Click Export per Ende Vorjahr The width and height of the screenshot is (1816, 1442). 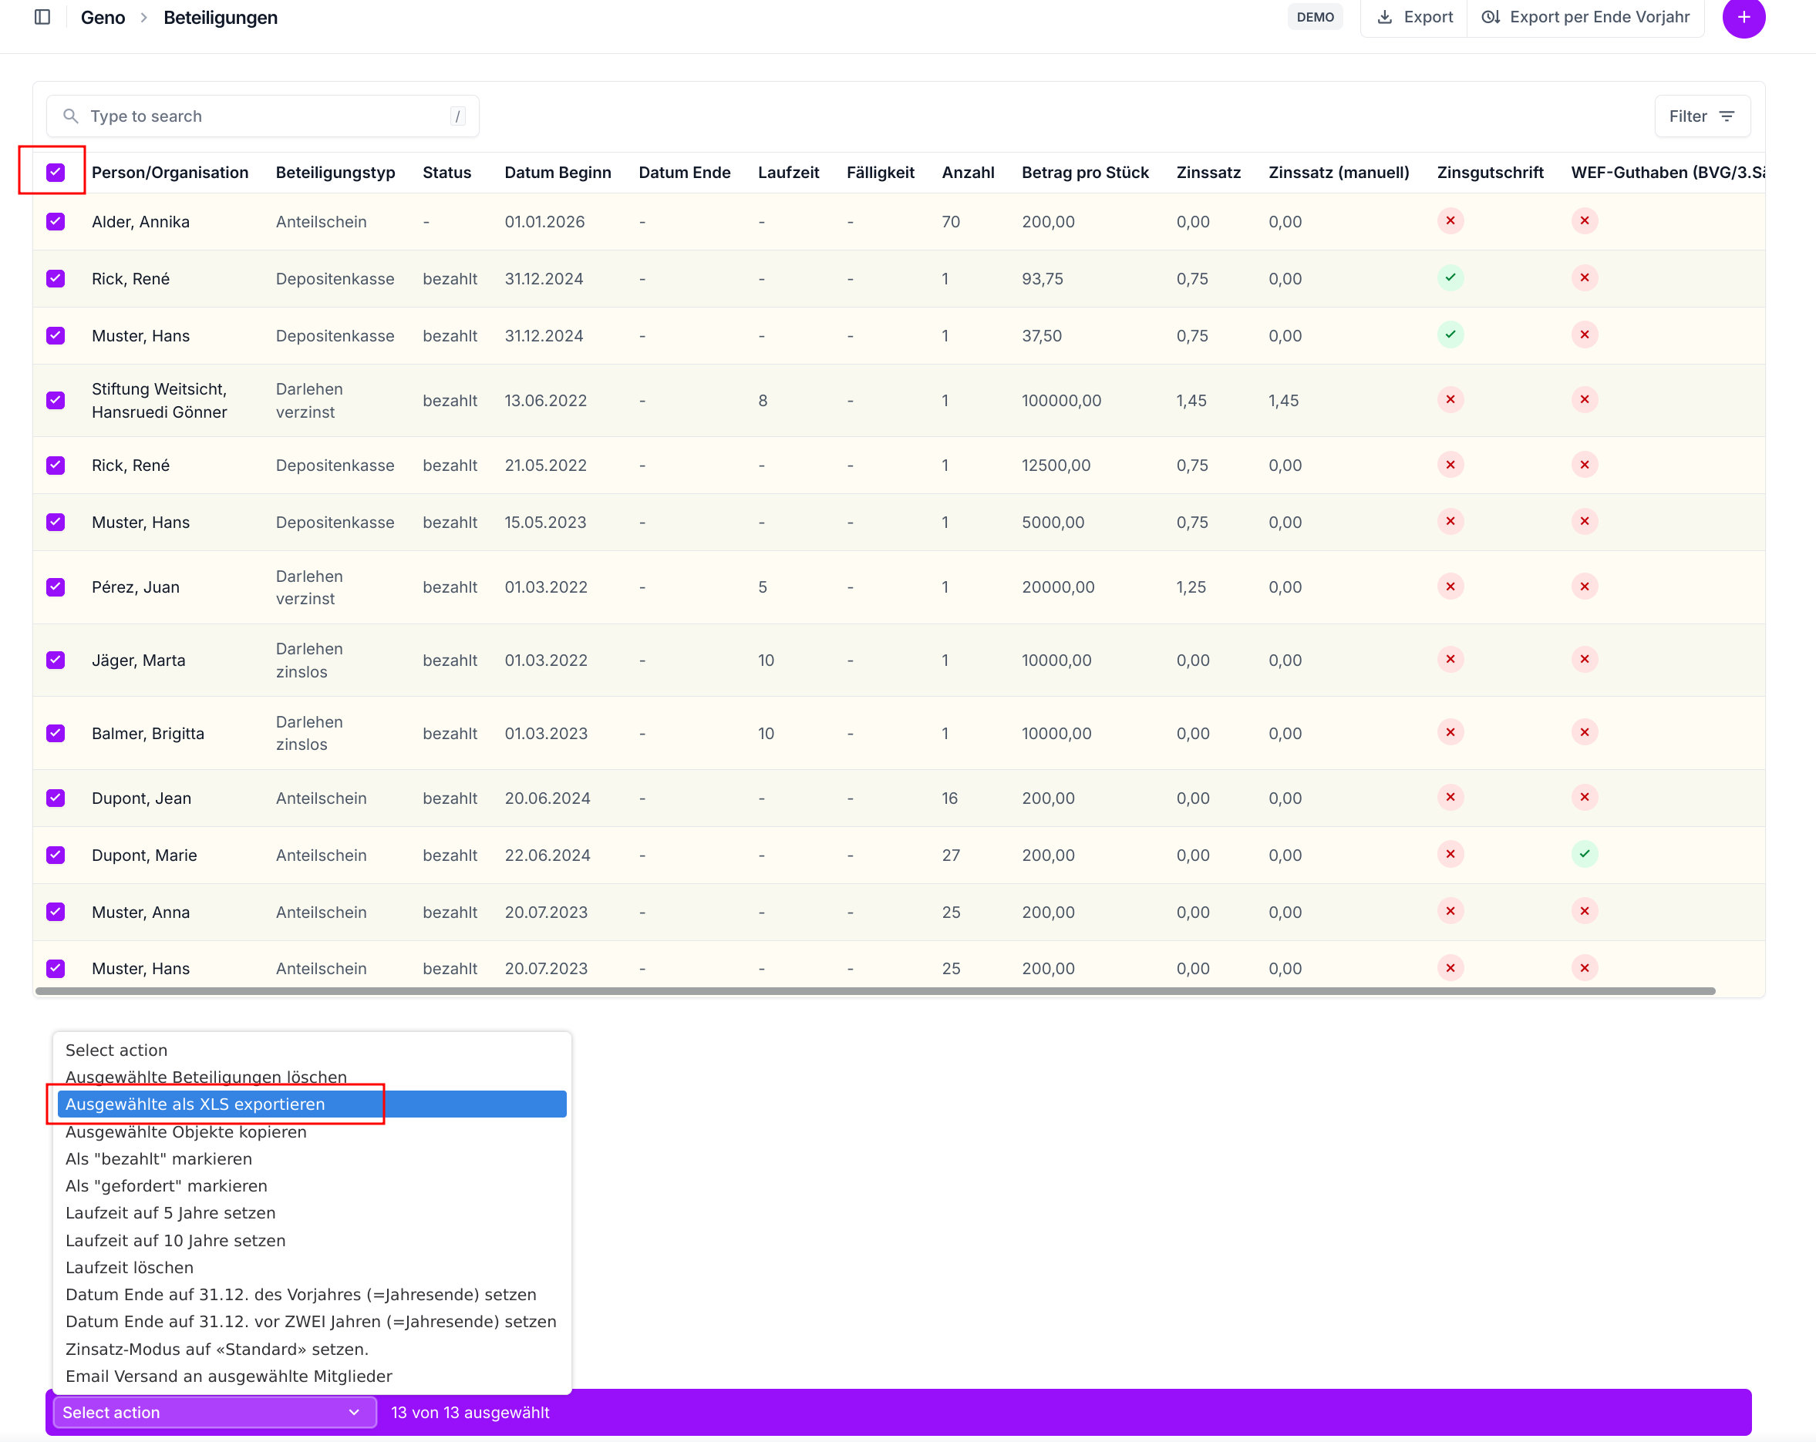[1585, 17]
